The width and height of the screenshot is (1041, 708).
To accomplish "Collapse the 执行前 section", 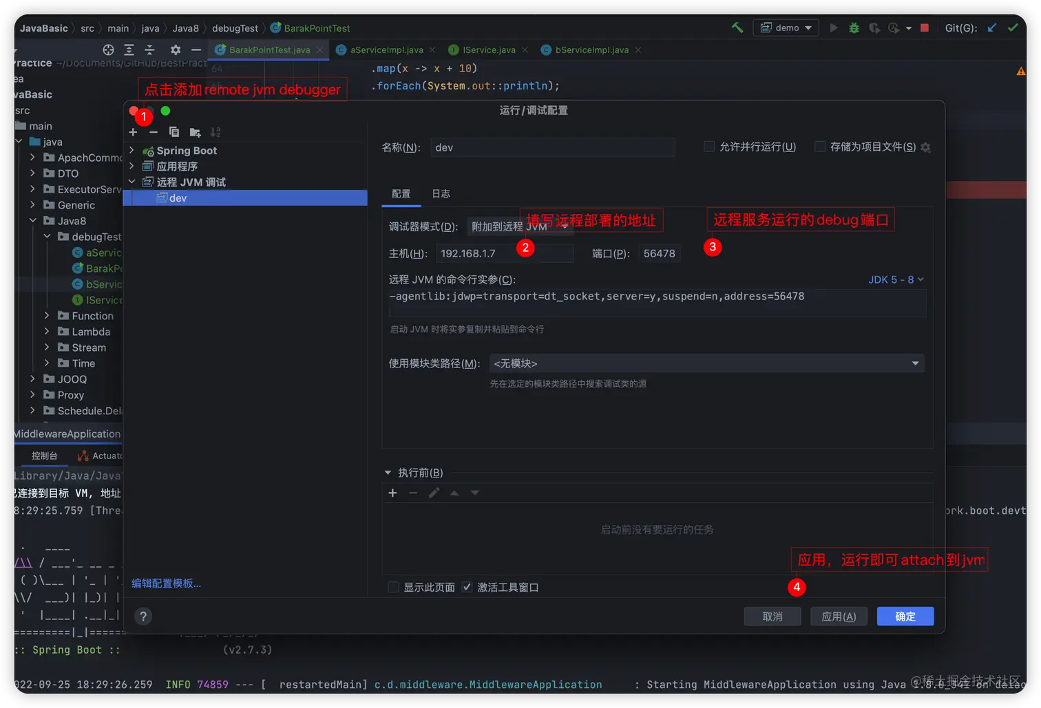I will 388,473.
